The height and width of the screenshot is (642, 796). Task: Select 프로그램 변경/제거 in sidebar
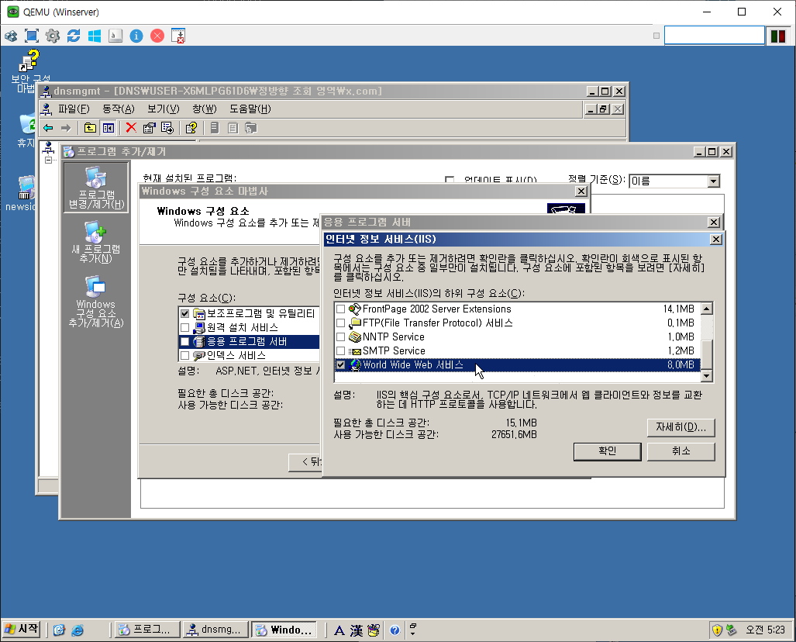96,188
